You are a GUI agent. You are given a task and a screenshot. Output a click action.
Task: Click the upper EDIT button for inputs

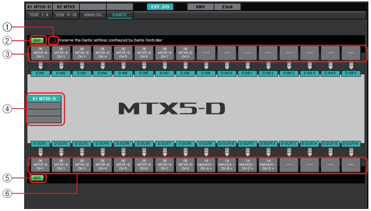pos(38,40)
